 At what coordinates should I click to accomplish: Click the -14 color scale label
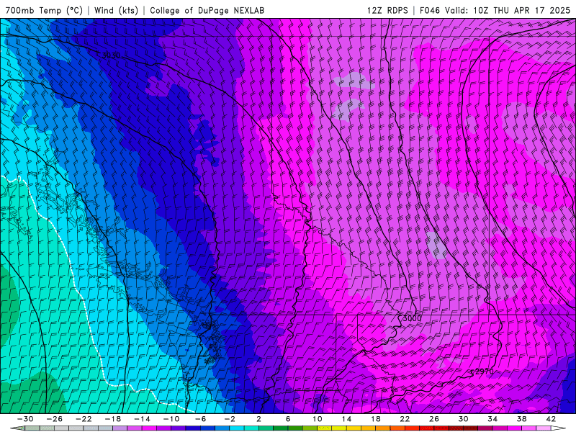click(142, 419)
